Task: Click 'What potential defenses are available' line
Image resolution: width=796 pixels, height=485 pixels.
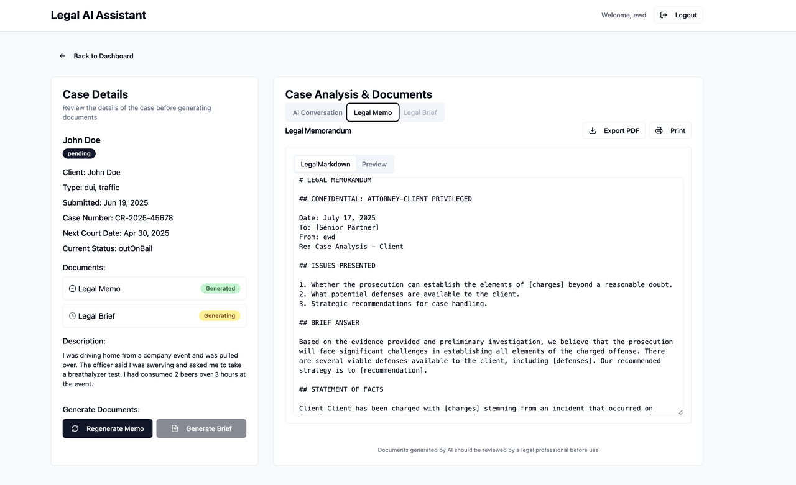Action: (x=409, y=294)
